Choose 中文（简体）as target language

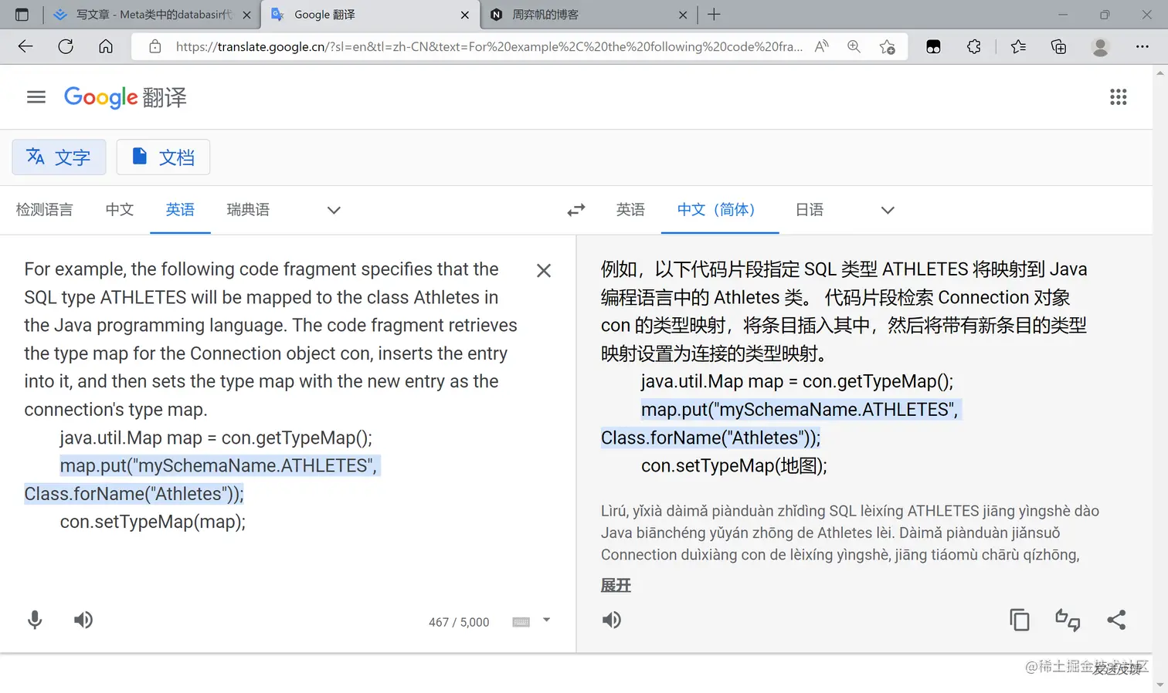click(719, 210)
